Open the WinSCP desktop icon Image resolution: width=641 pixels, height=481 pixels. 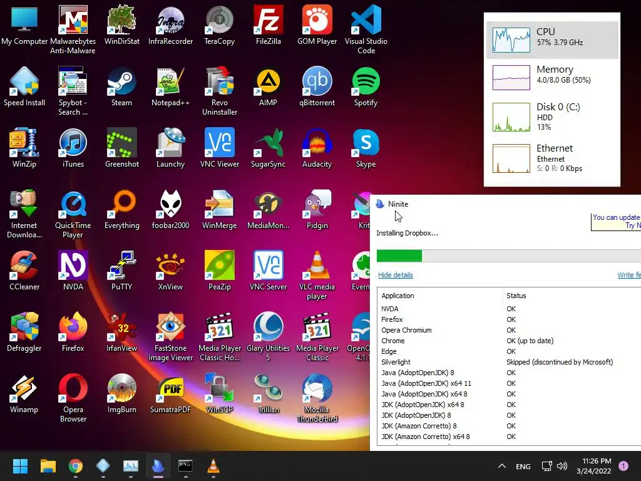tap(220, 393)
